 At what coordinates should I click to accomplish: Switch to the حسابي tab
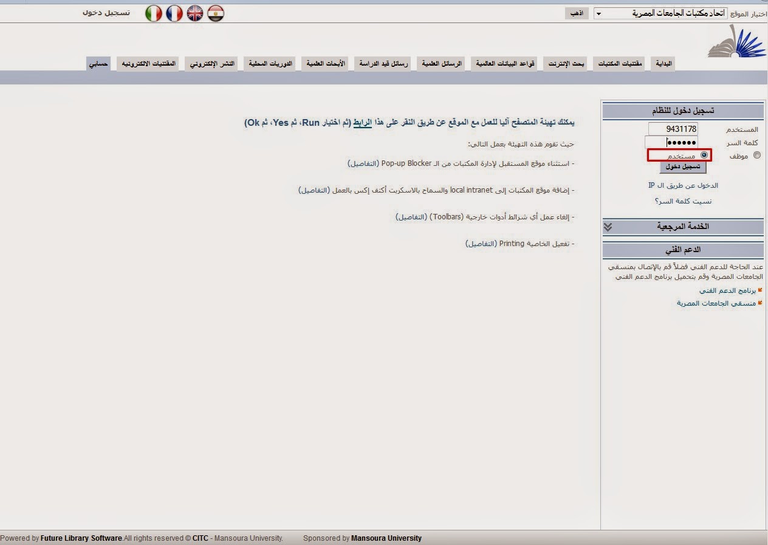98,63
